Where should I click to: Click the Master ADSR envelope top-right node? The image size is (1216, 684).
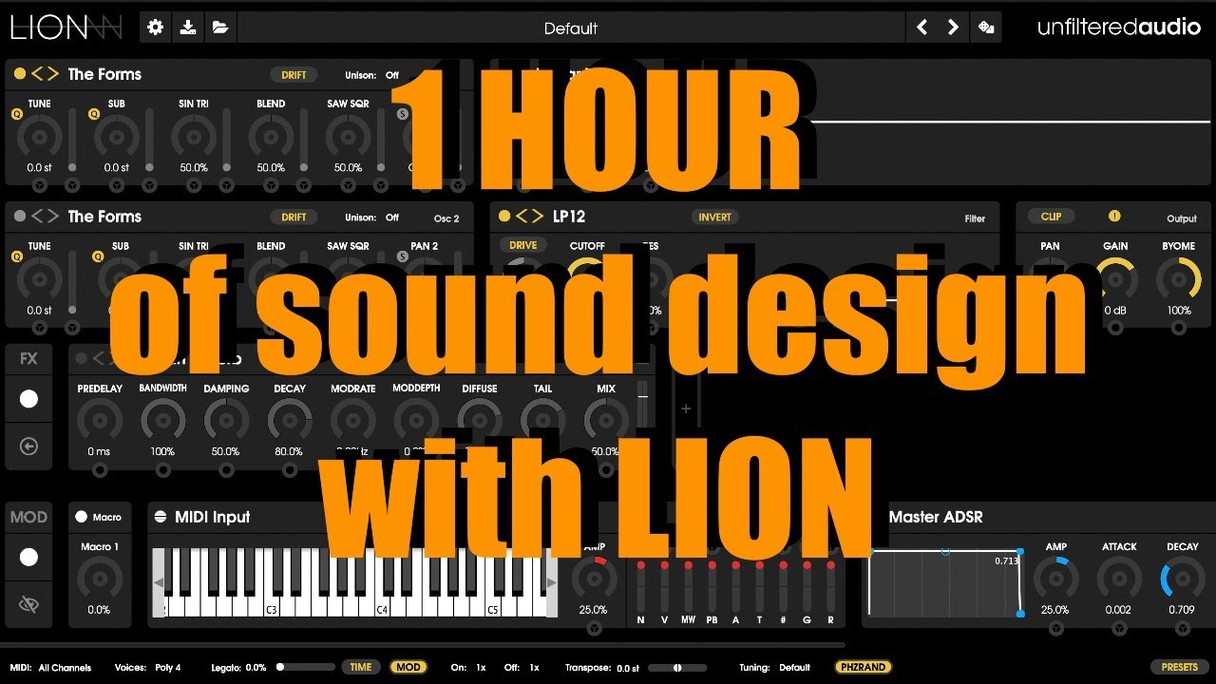coord(1020,552)
